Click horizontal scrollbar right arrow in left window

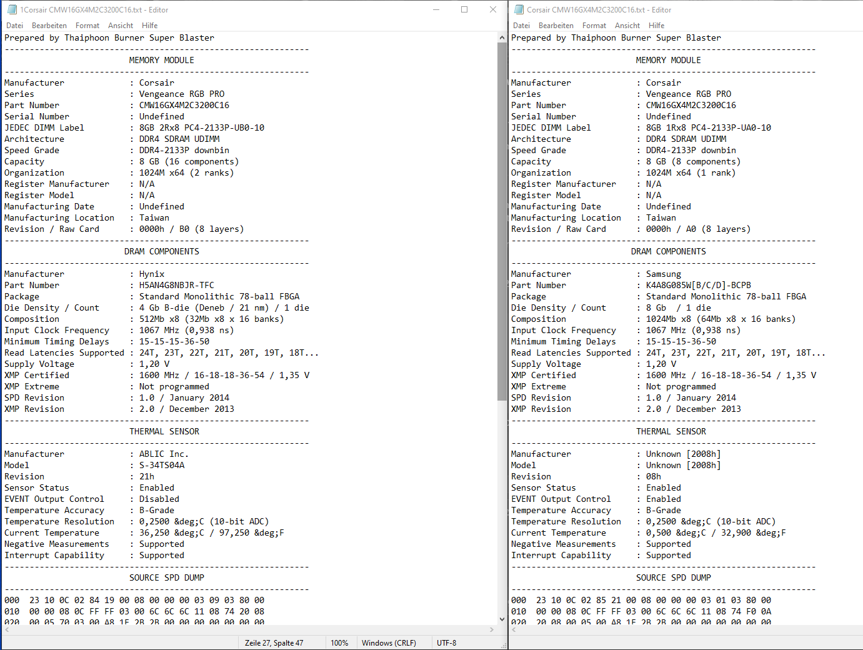click(x=492, y=630)
